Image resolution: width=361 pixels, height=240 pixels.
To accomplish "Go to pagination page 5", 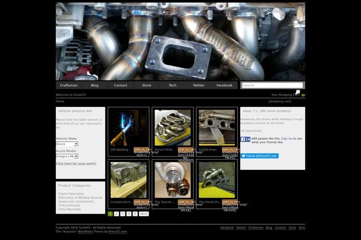I will tap(135, 214).
